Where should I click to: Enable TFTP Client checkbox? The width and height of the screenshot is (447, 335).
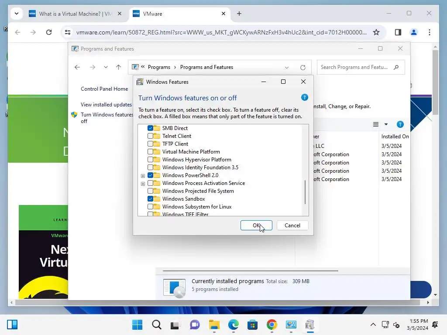pos(150,144)
